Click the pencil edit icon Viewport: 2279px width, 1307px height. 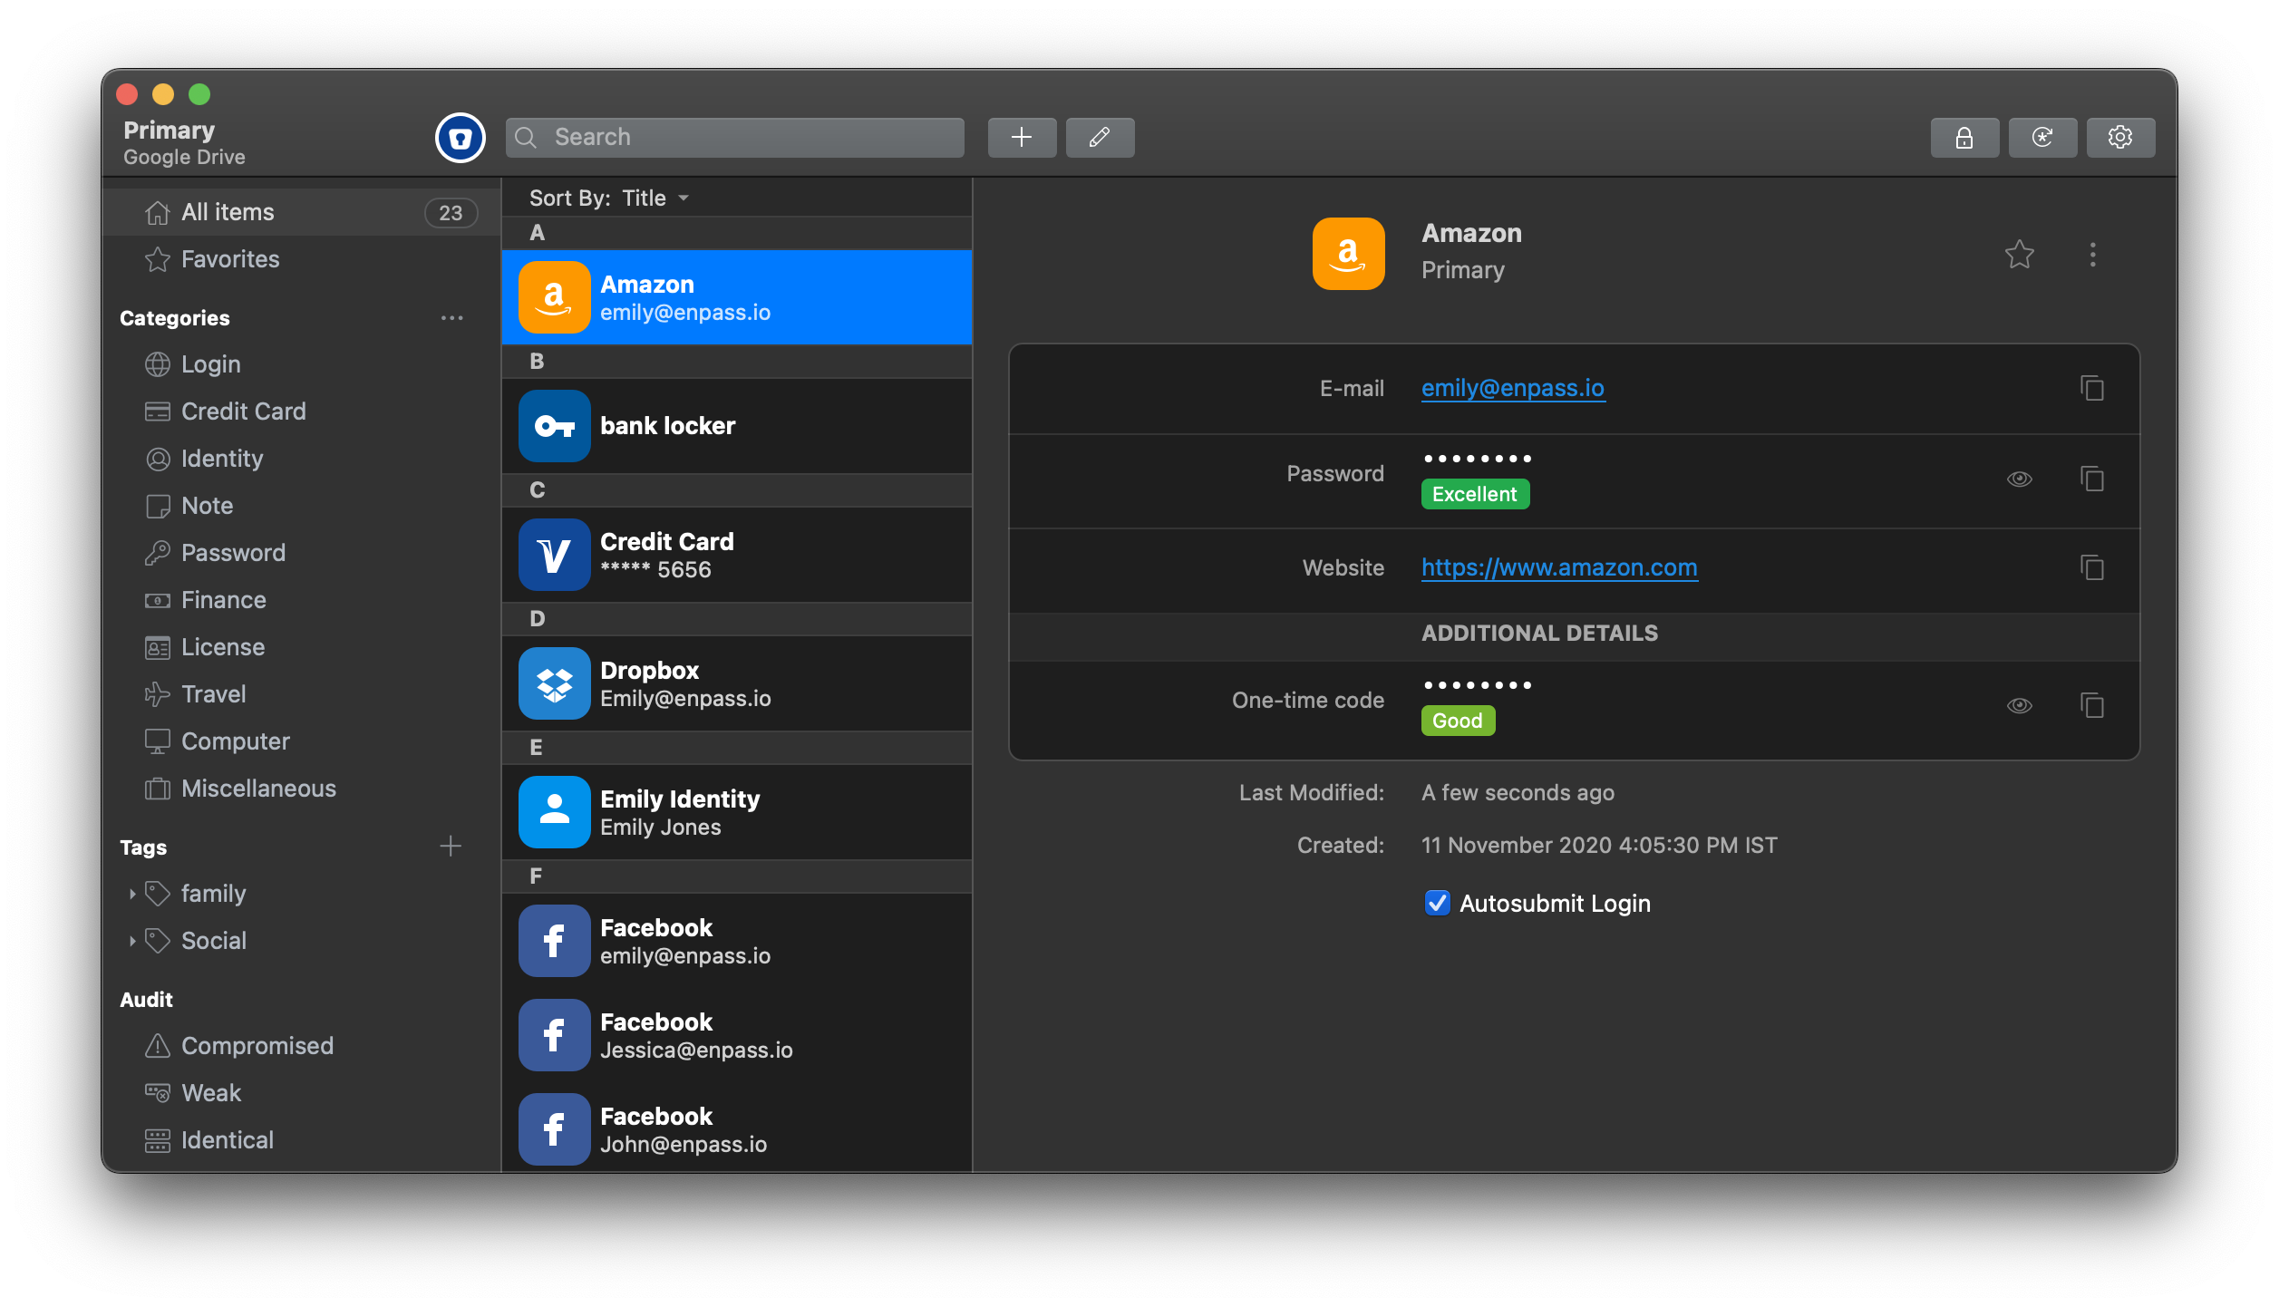click(1100, 138)
